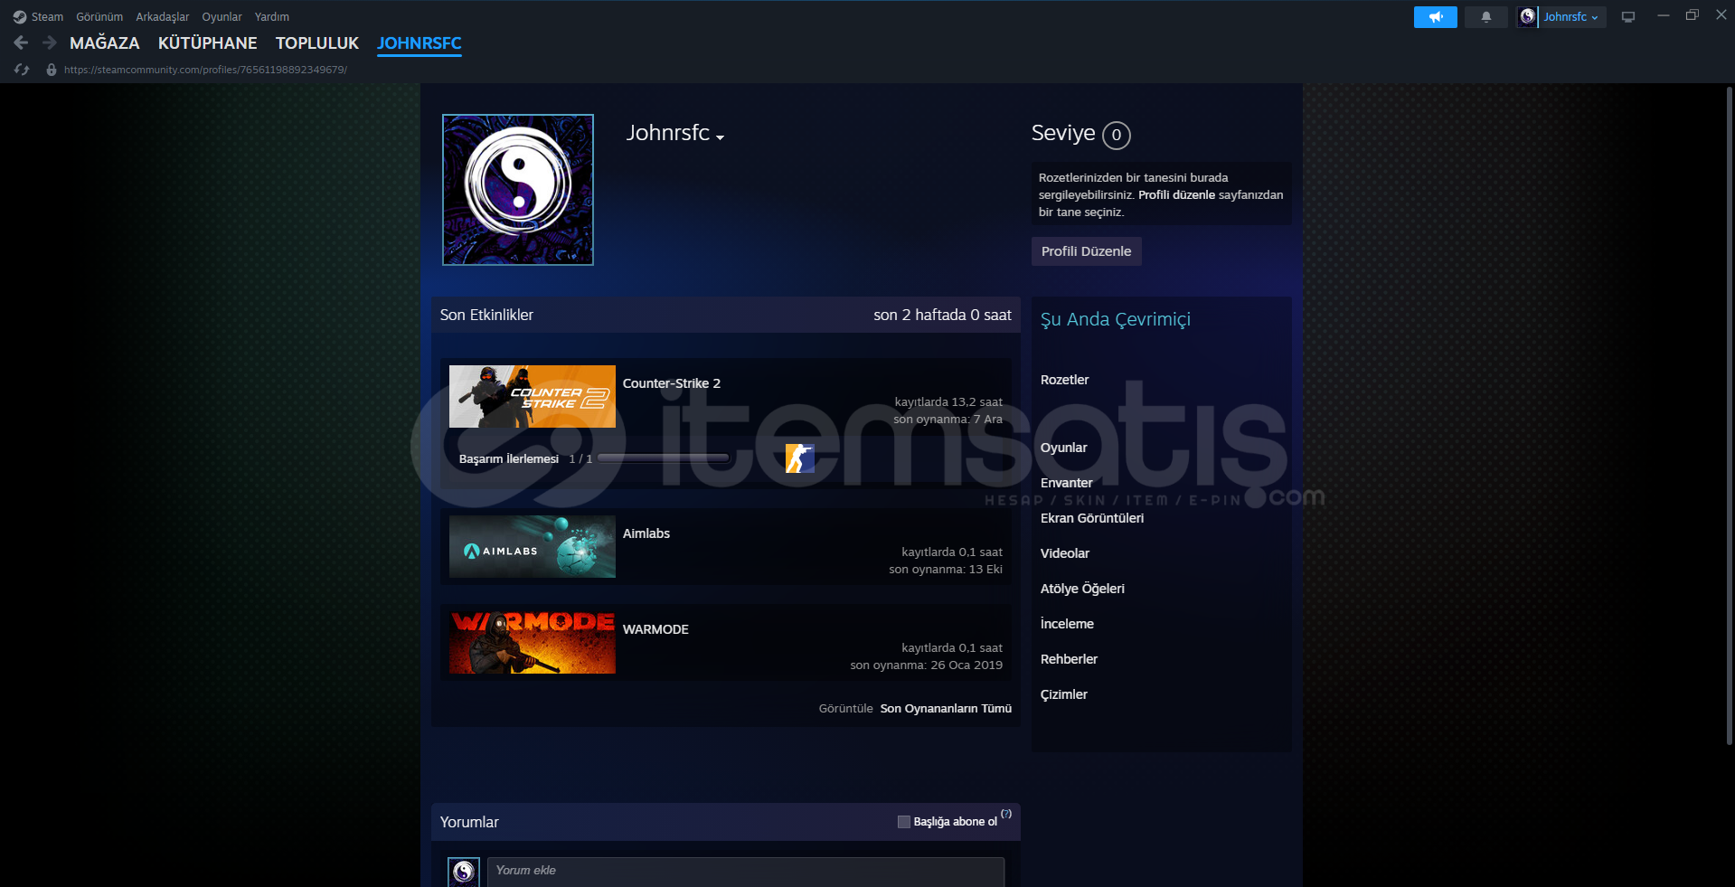Click the help question mark near subscribe
This screenshot has height=887, width=1735.
click(1006, 814)
